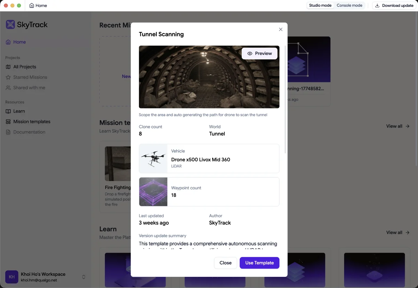Click the Version update summary heading
The width and height of the screenshot is (418, 288).
(163, 236)
